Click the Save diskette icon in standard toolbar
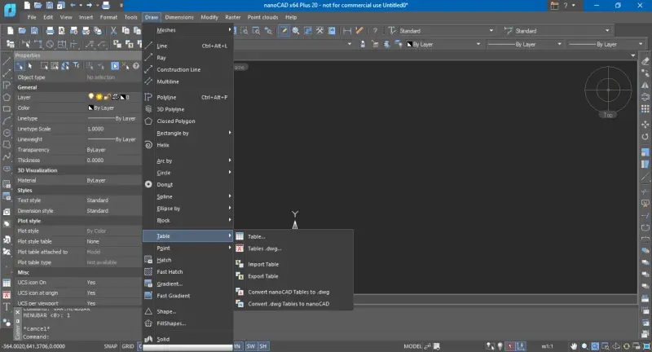Viewport: 652px width, 352px height. click(34, 31)
